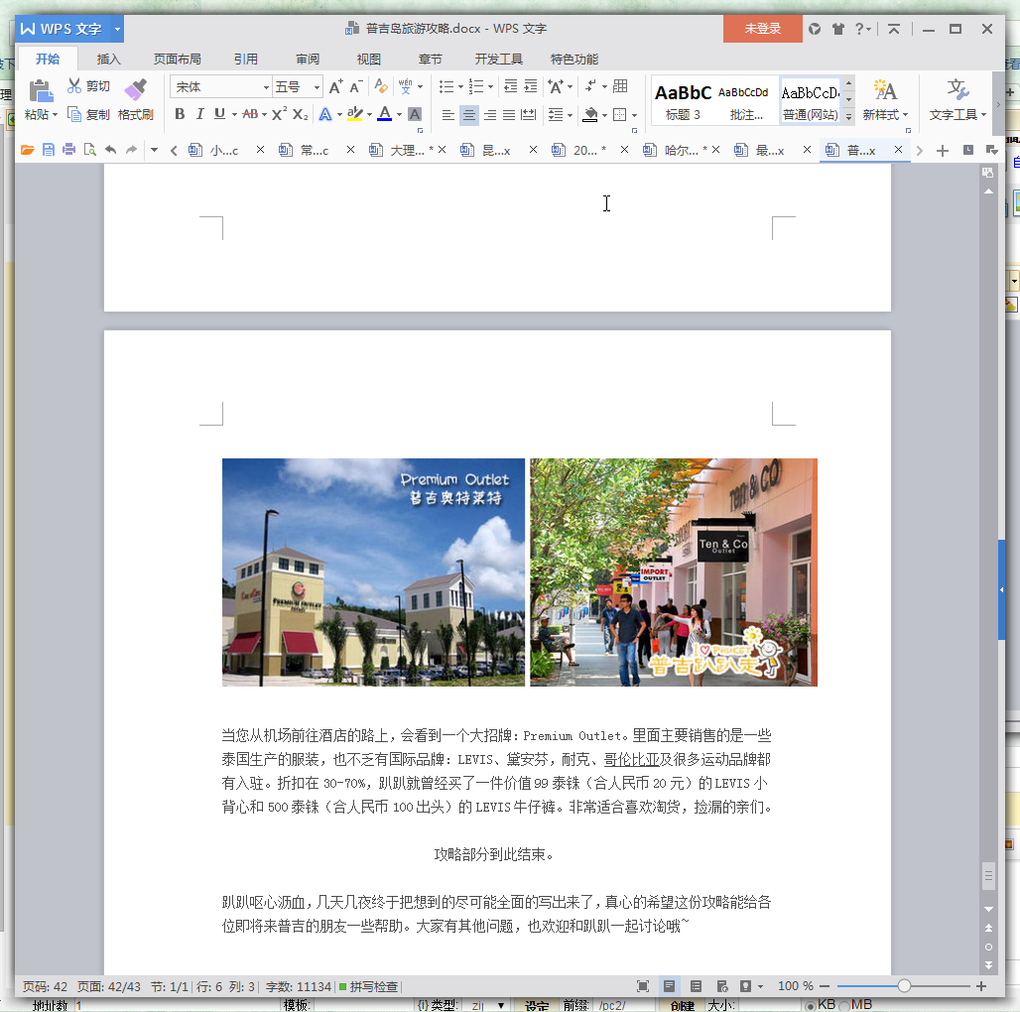
Task: Click the Clear Formatting icon
Action: click(x=381, y=86)
